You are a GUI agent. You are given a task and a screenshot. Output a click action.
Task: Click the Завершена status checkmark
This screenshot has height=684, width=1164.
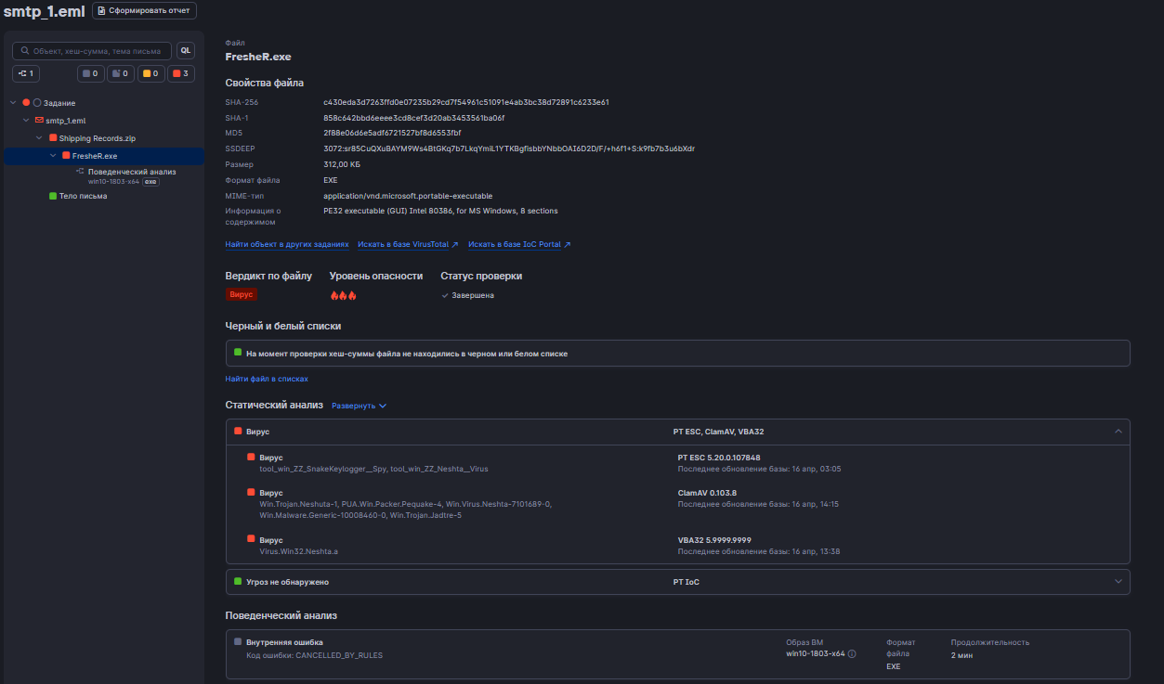[x=445, y=295]
